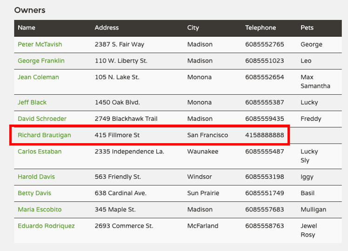
Task: Click Jean Coleman owner name
Action: click(38, 77)
